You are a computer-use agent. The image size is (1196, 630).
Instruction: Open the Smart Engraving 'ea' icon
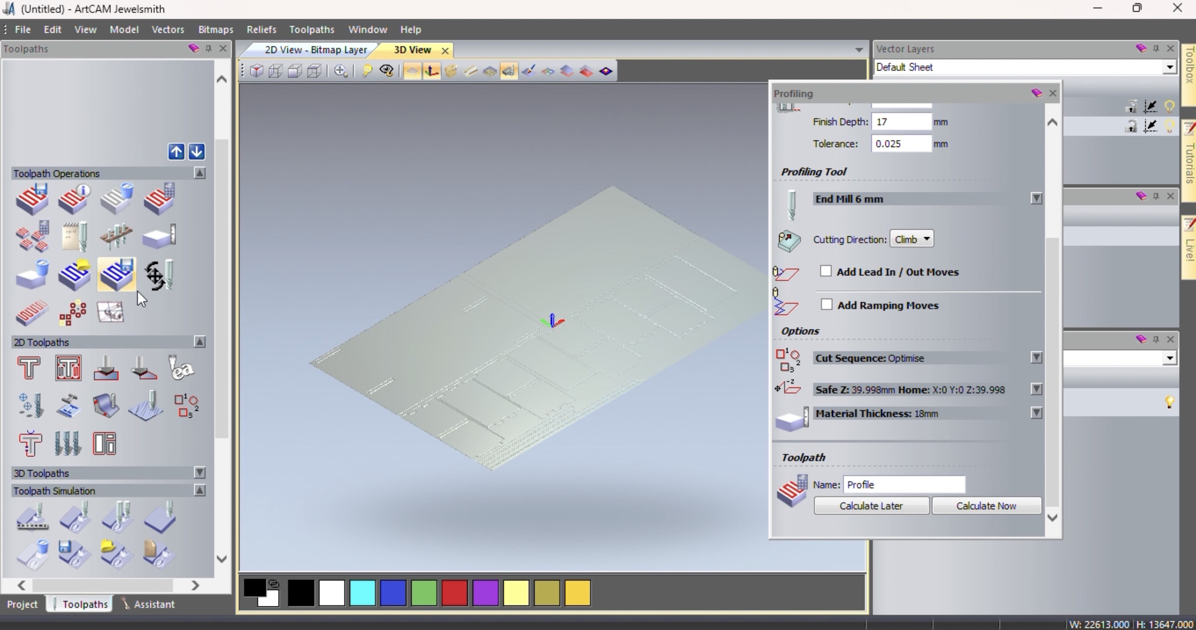[181, 368]
